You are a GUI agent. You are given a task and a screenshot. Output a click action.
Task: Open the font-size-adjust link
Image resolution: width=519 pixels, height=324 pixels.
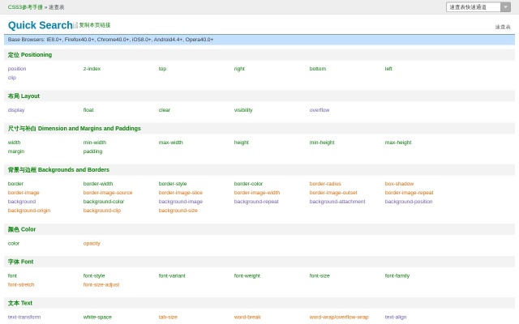coord(101,284)
